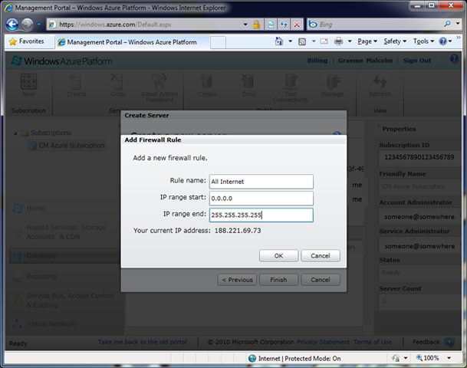Open the Print dropdown arrow
Viewport: 467px width, 368px height.
350,41
